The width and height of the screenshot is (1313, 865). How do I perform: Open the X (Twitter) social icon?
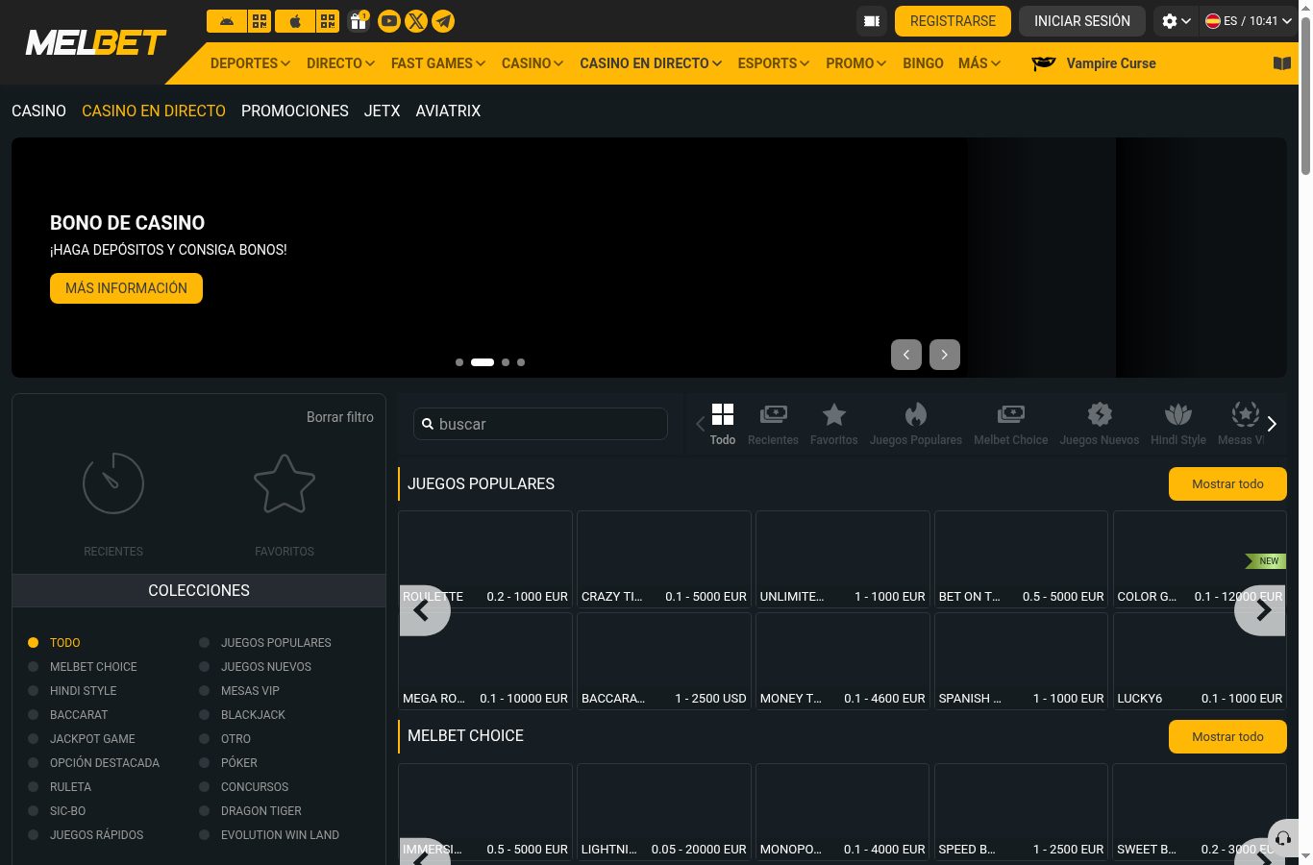point(416,20)
